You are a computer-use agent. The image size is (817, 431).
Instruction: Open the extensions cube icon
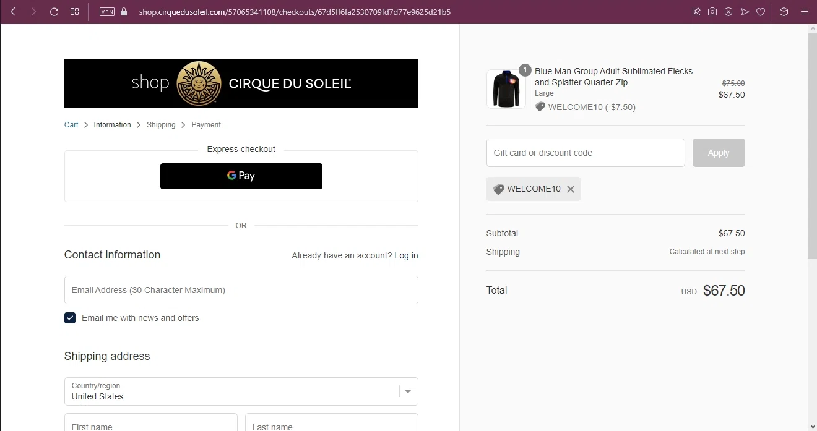pos(784,12)
